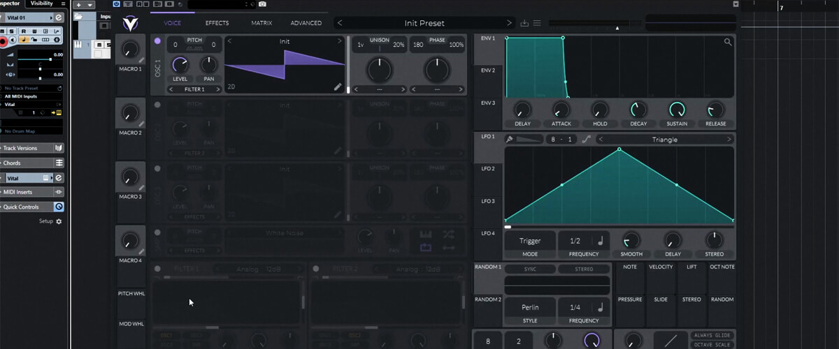
Task: Switch to the EFFECTS tab
Action: point(217,23)
